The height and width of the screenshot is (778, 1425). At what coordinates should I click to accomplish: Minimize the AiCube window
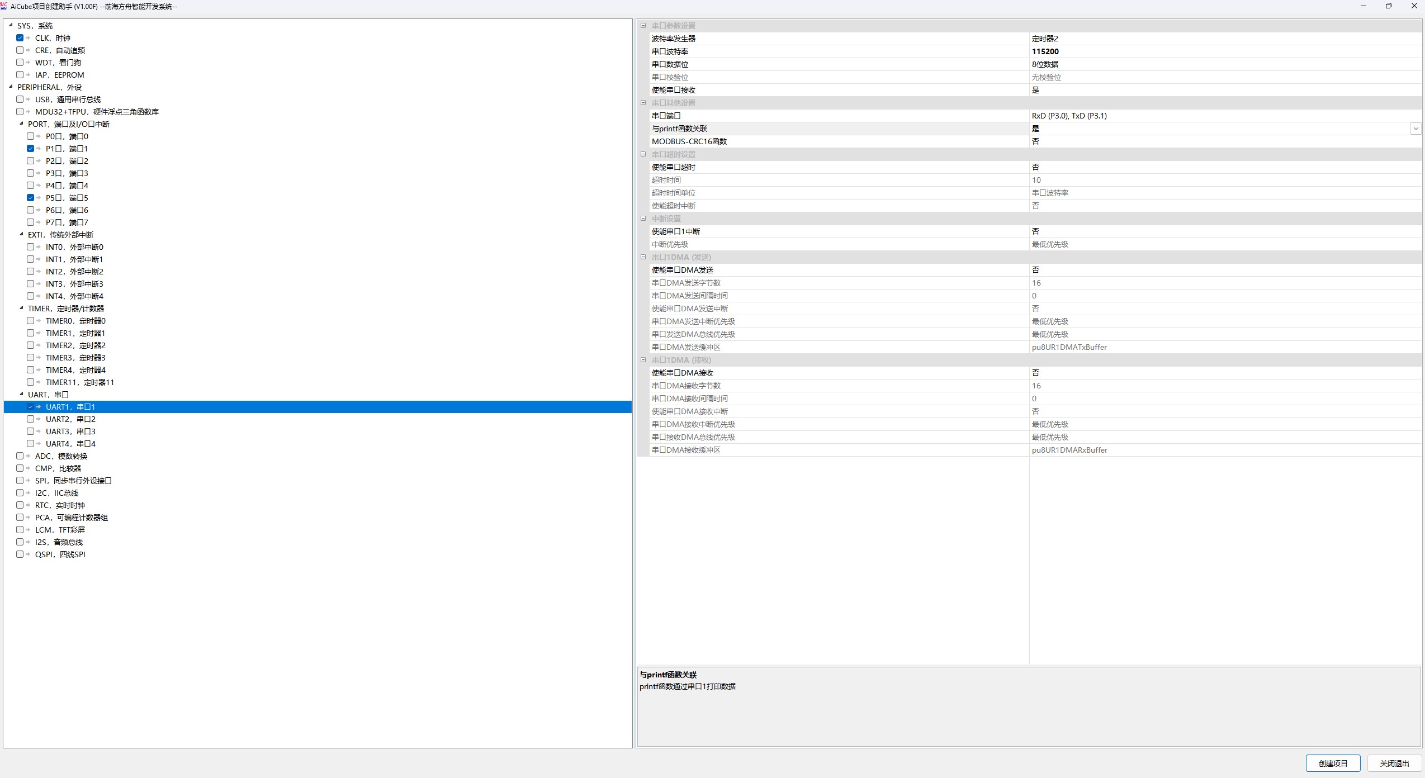1364,6
